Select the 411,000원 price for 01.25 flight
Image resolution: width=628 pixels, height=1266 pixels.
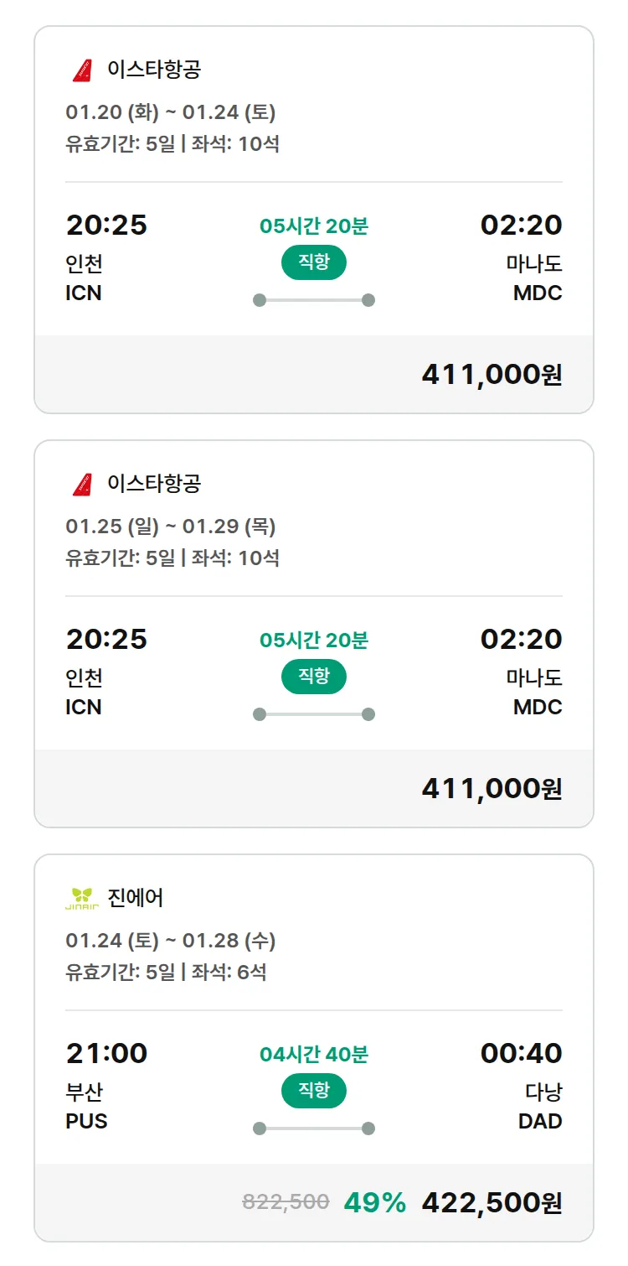(x=492, y=789)
